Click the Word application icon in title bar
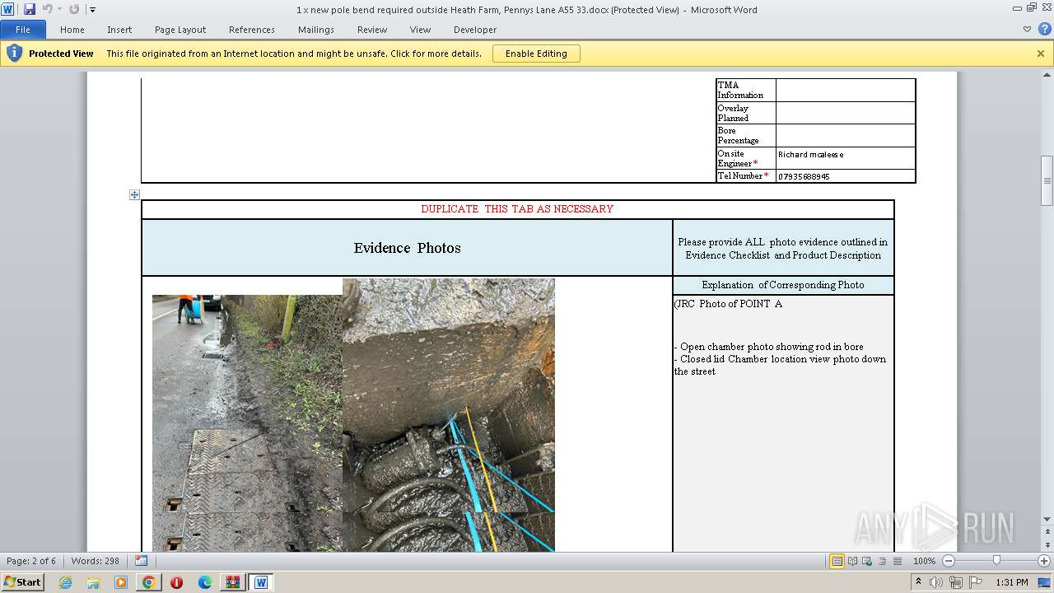 (8, 9)
